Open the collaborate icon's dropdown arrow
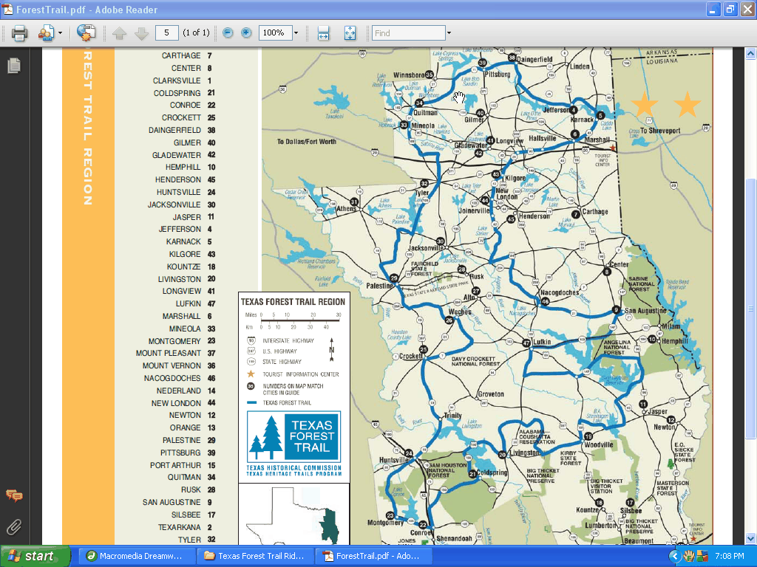 tap(61, 33)
